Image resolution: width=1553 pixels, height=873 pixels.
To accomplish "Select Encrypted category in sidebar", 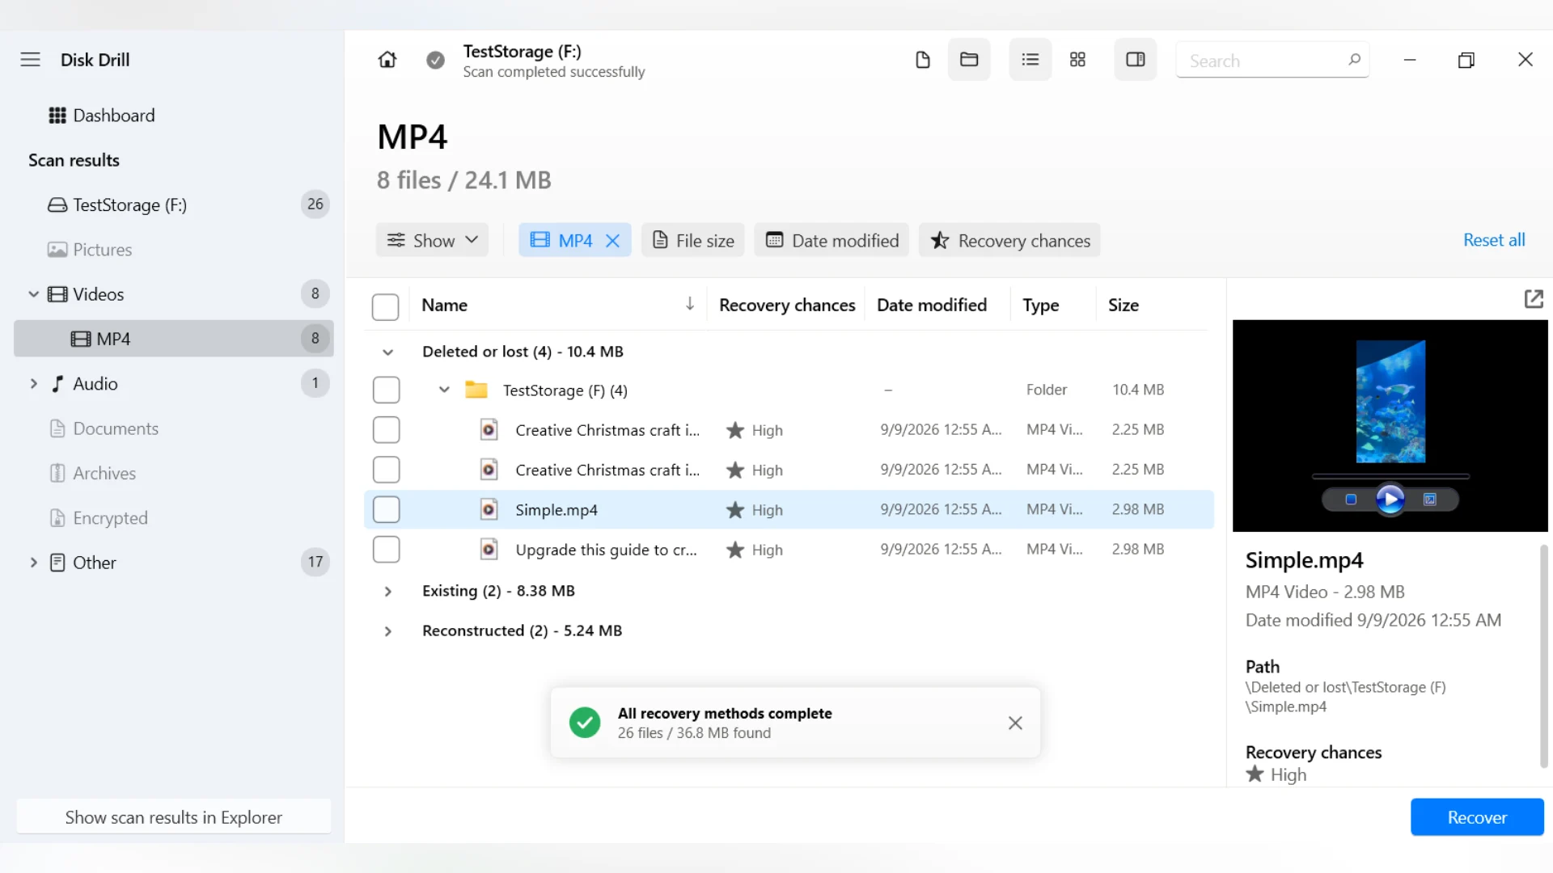I will coord(173,517).
